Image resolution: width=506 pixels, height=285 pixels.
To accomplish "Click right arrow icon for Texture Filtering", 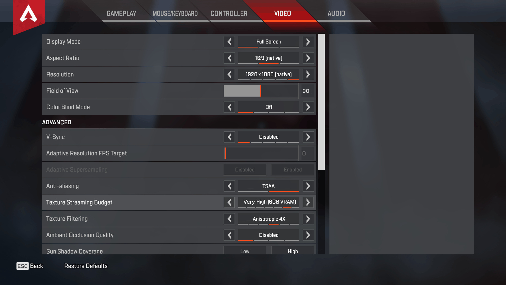I will [308, 218].
